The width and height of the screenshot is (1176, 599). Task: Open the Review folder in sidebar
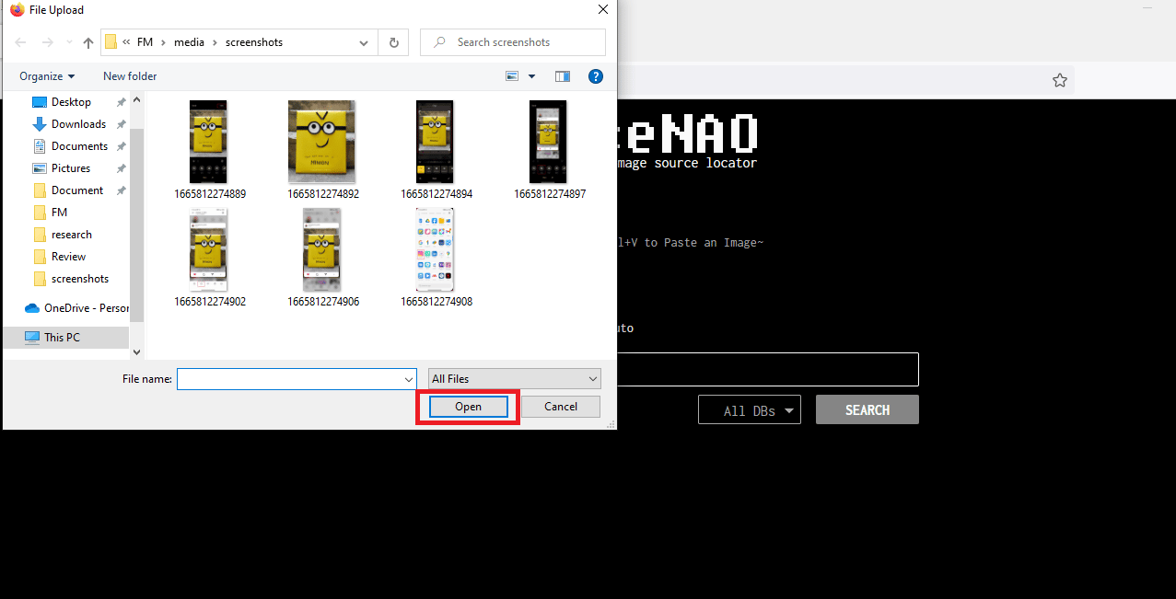(68, 257)
